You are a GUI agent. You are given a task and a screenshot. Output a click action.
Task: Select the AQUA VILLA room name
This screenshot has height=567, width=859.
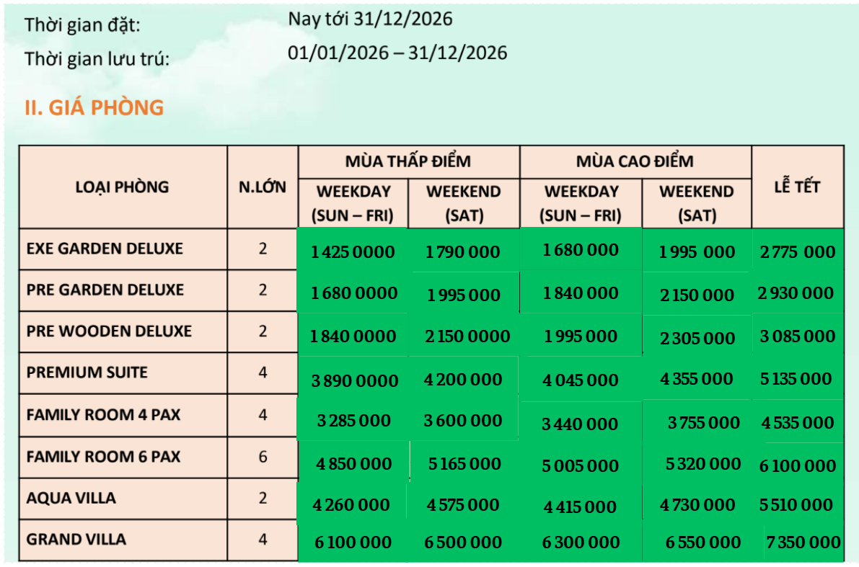71,498
